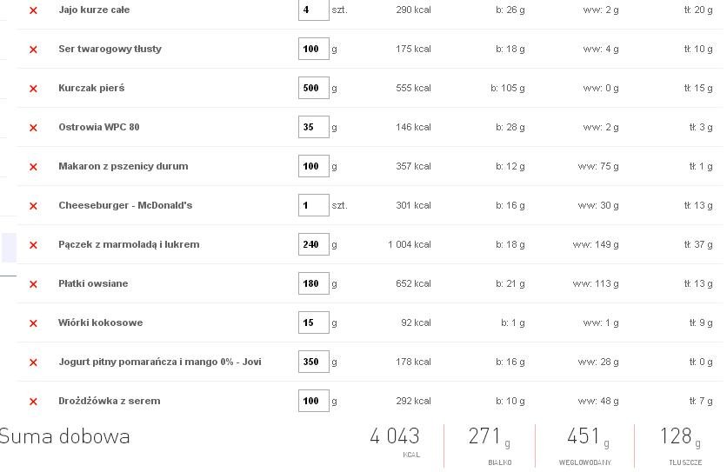Delete Cheeseburger - McDonald's entry
727x472 pixels.
tap(33, 206)
